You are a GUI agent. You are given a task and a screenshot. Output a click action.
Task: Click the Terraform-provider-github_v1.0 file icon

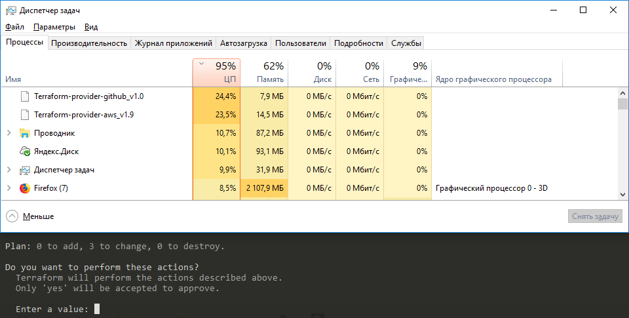click(25, 96)
